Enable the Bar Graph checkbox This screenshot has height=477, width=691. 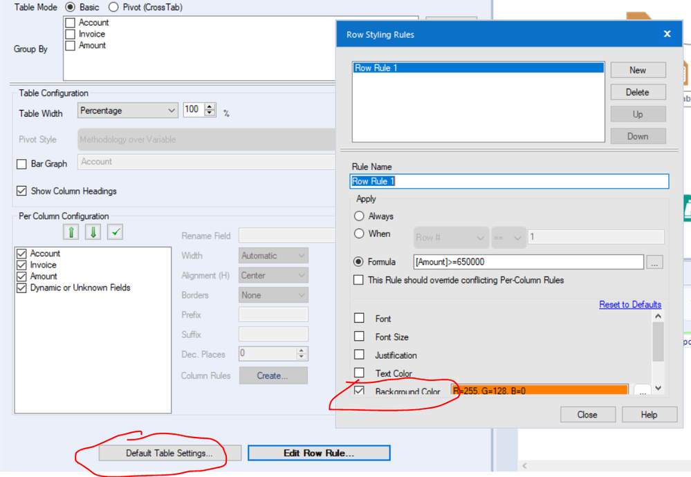click(x=21, y=164)
